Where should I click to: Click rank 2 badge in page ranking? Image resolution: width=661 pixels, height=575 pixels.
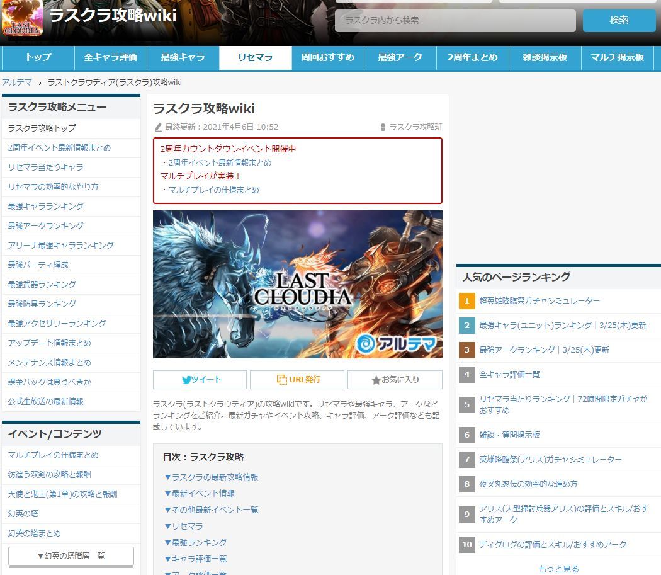pyautogui.click(x=466, y=325)
